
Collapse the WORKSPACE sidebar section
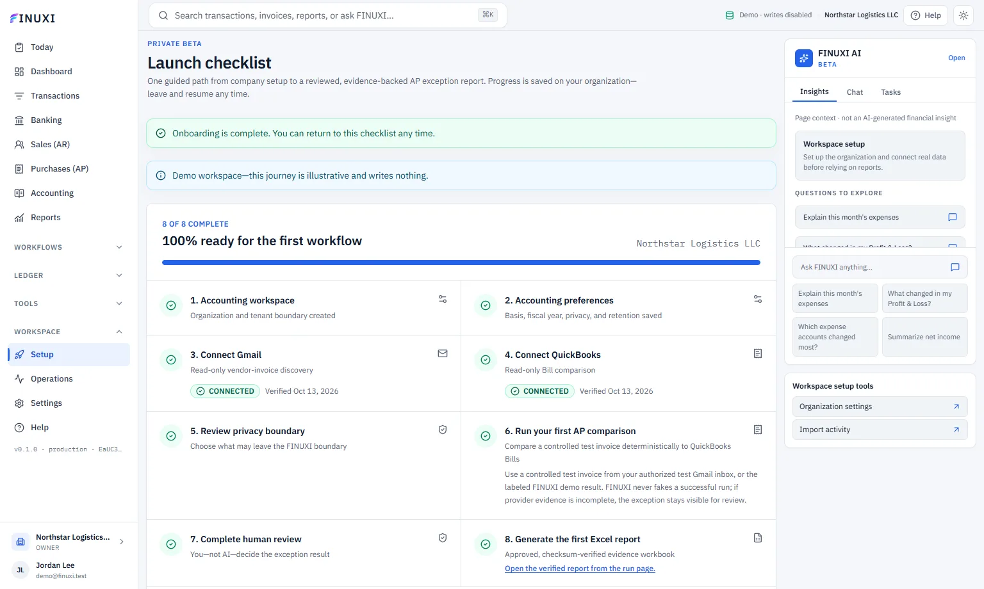point(69,332)
